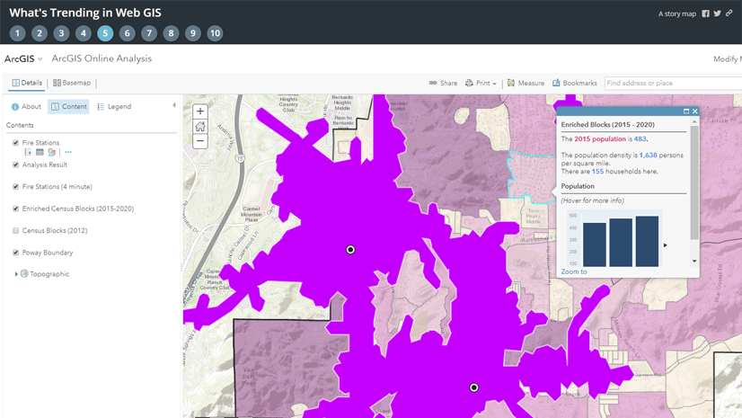Screen dimensions: 742x418
Task: Click Analysis Result layer name
Action: 45,165
